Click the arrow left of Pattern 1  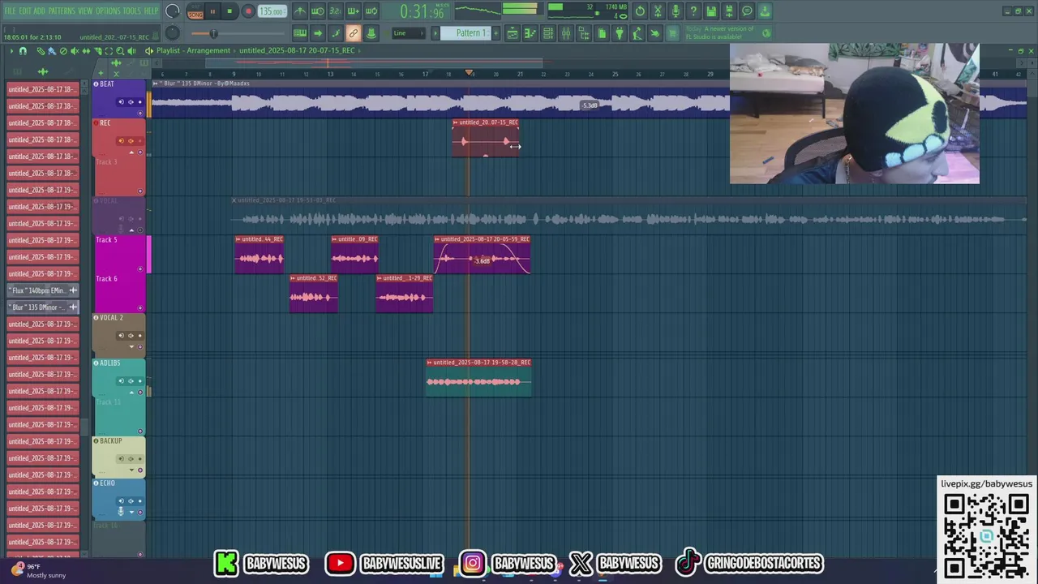435,33
